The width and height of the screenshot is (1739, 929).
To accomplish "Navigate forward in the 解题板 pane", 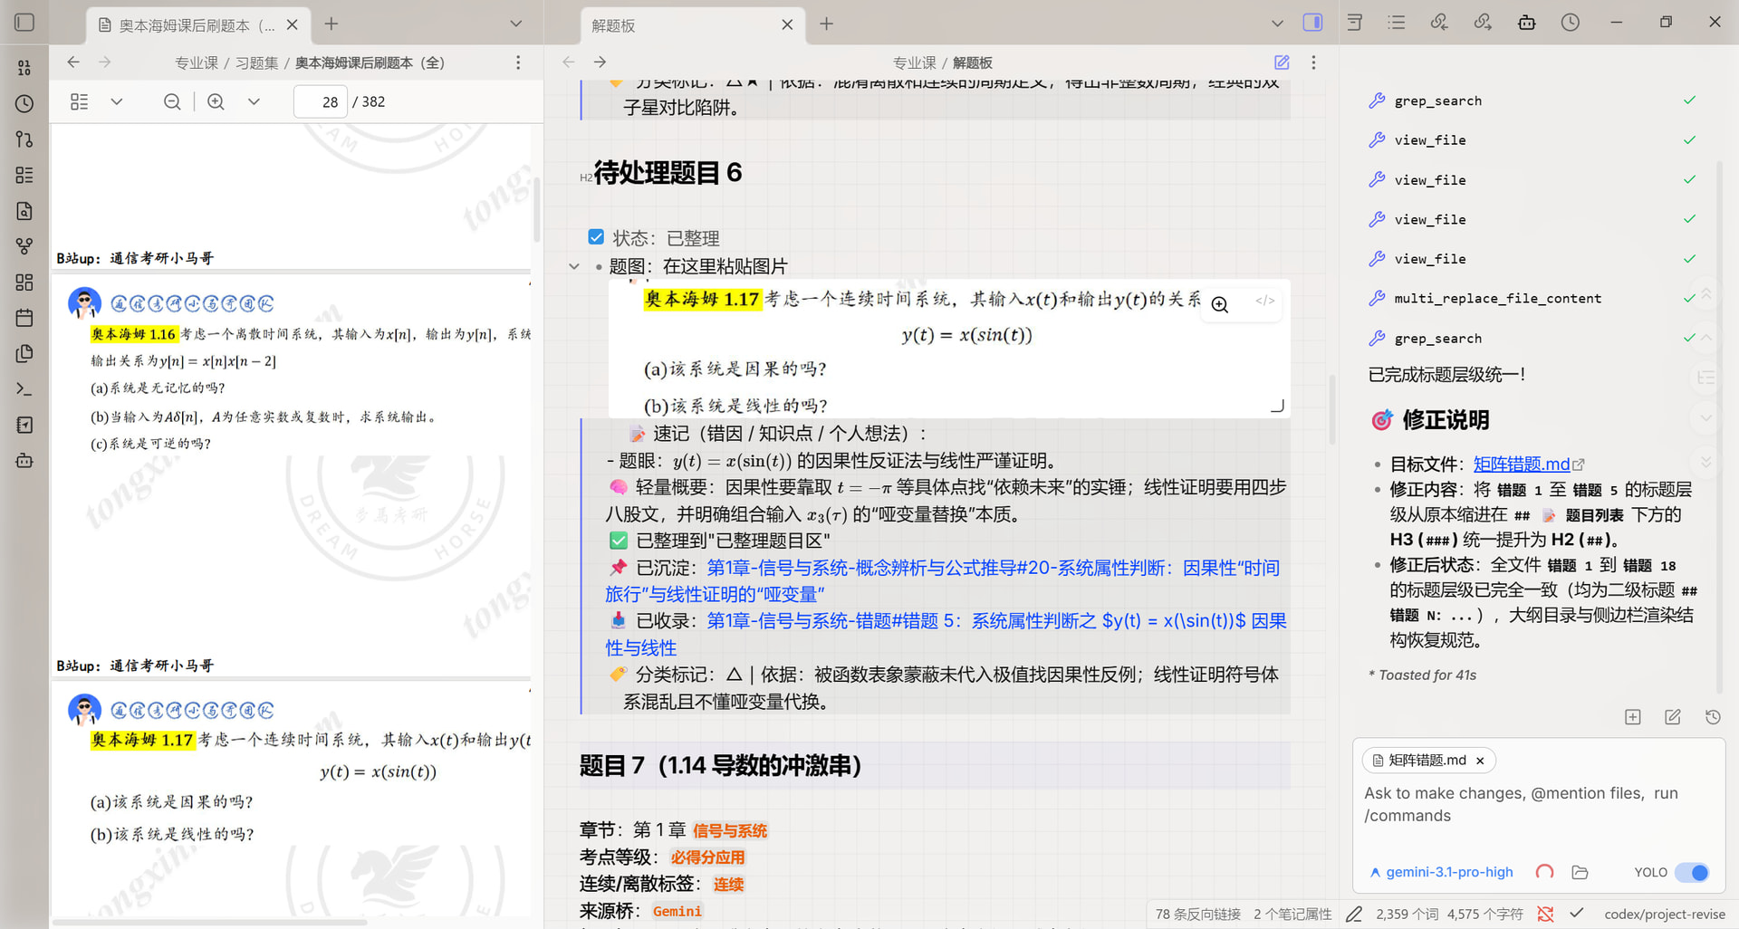I will click(600, 62).
